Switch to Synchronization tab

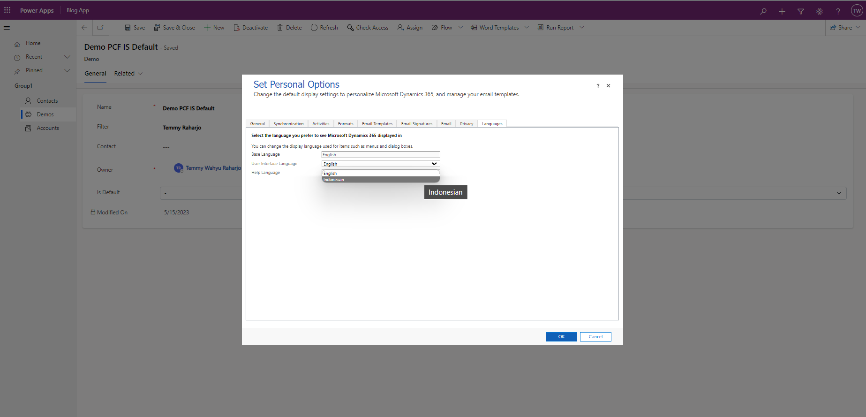(288, 124)
